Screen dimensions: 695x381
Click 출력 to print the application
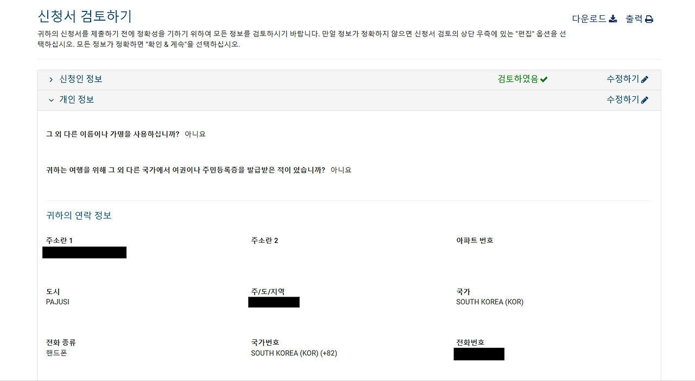click(x=636, y=18)
